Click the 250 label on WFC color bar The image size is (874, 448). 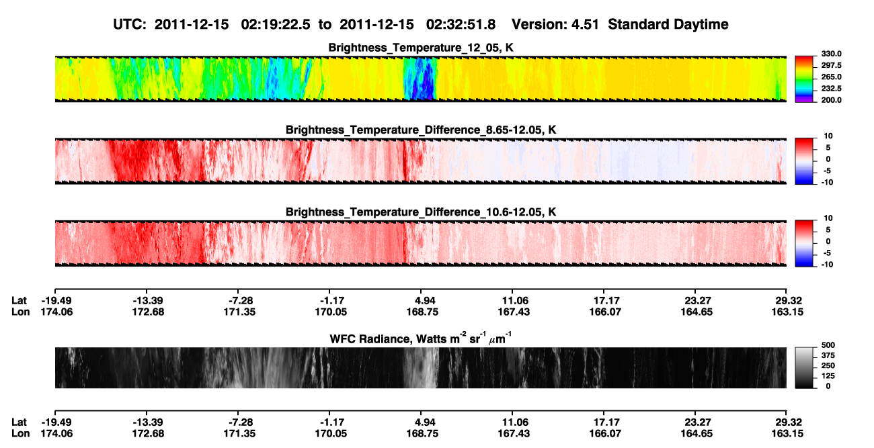pyautogui.click(x=827, y=367)
